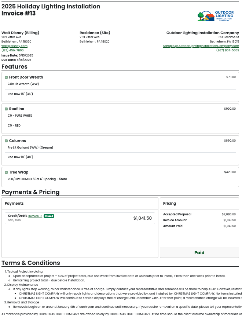242x321 pixels.
Task: Click the Pricing panel header
Action: tap(199, 204)
